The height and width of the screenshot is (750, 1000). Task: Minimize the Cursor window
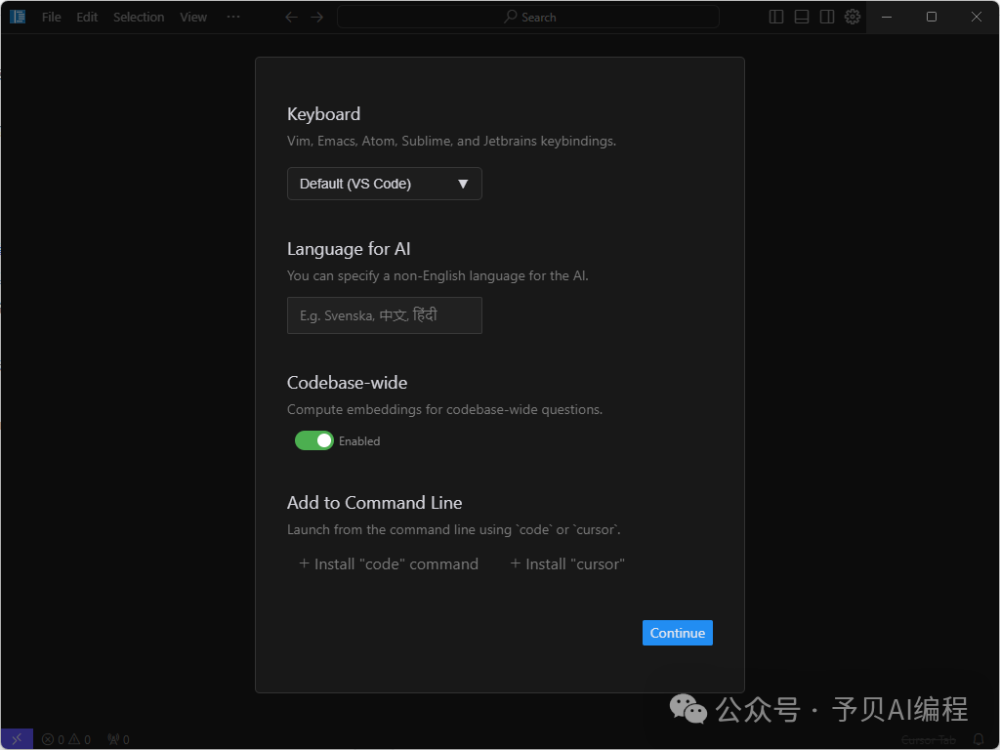pyautogui.click(x=887, y=18)
